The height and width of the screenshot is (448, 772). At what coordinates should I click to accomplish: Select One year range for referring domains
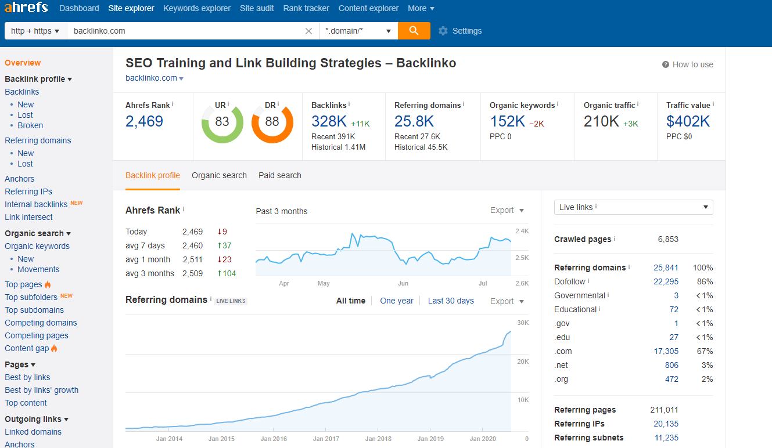397,301
